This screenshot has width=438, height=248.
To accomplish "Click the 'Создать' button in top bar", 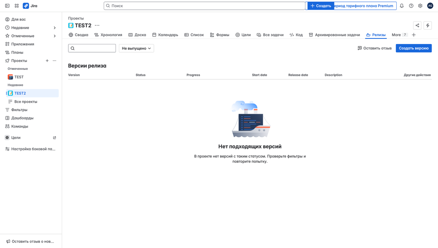I will pyautogui.click(x=321, y=6).
